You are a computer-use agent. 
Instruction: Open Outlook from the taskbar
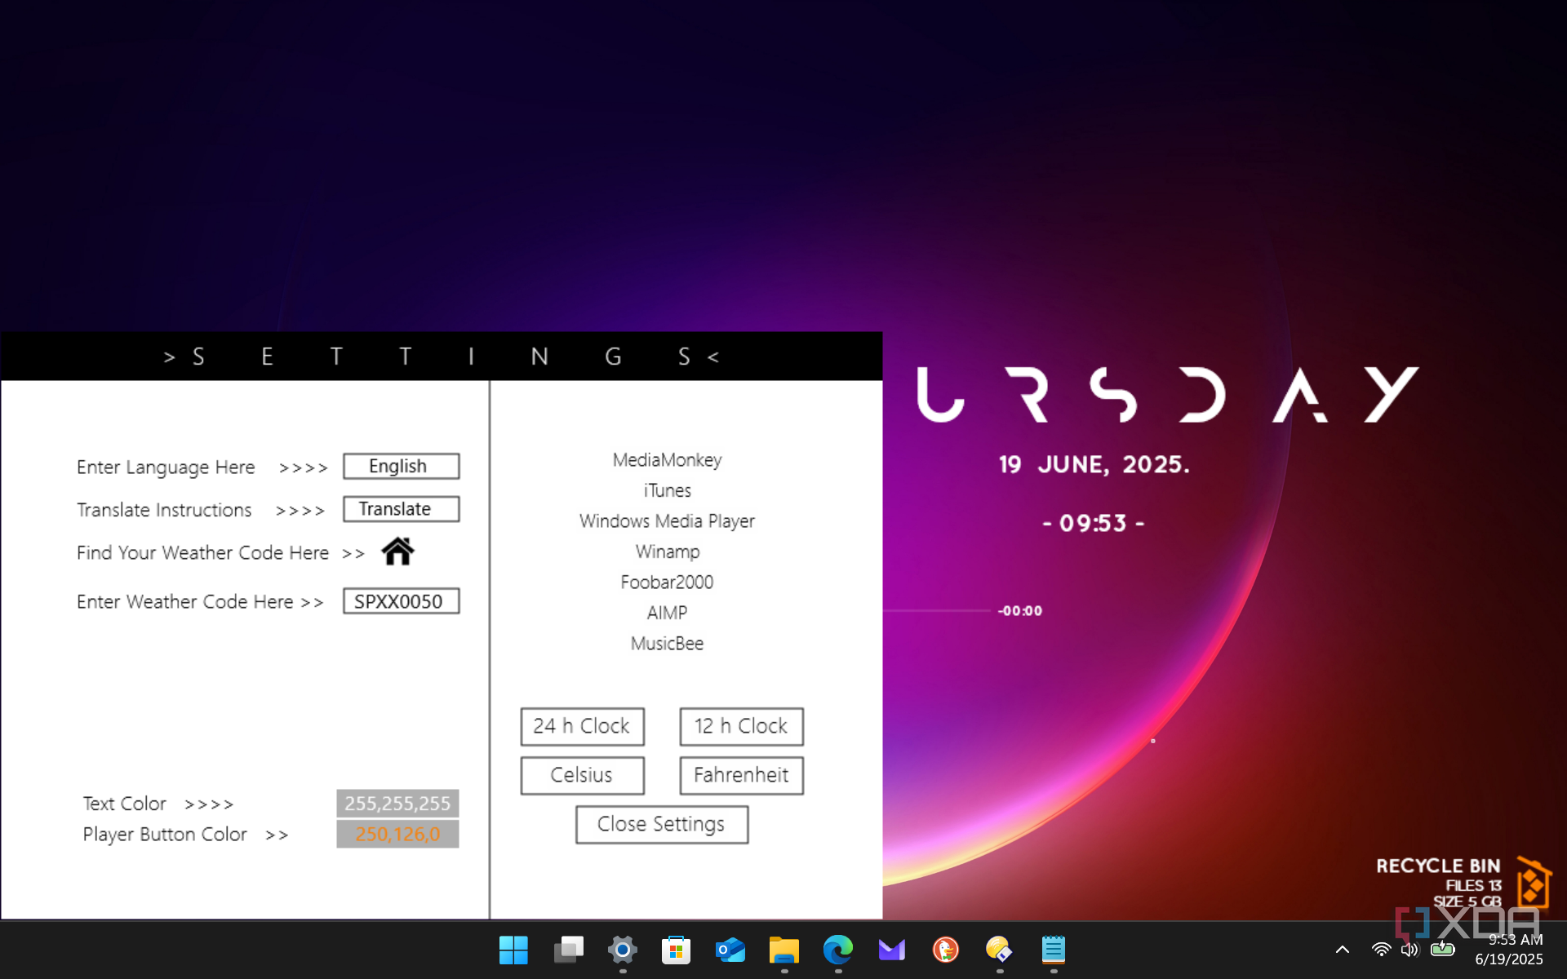click(x=730, y=950)
